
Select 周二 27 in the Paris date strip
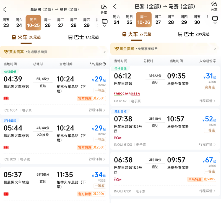click(158, 20)
